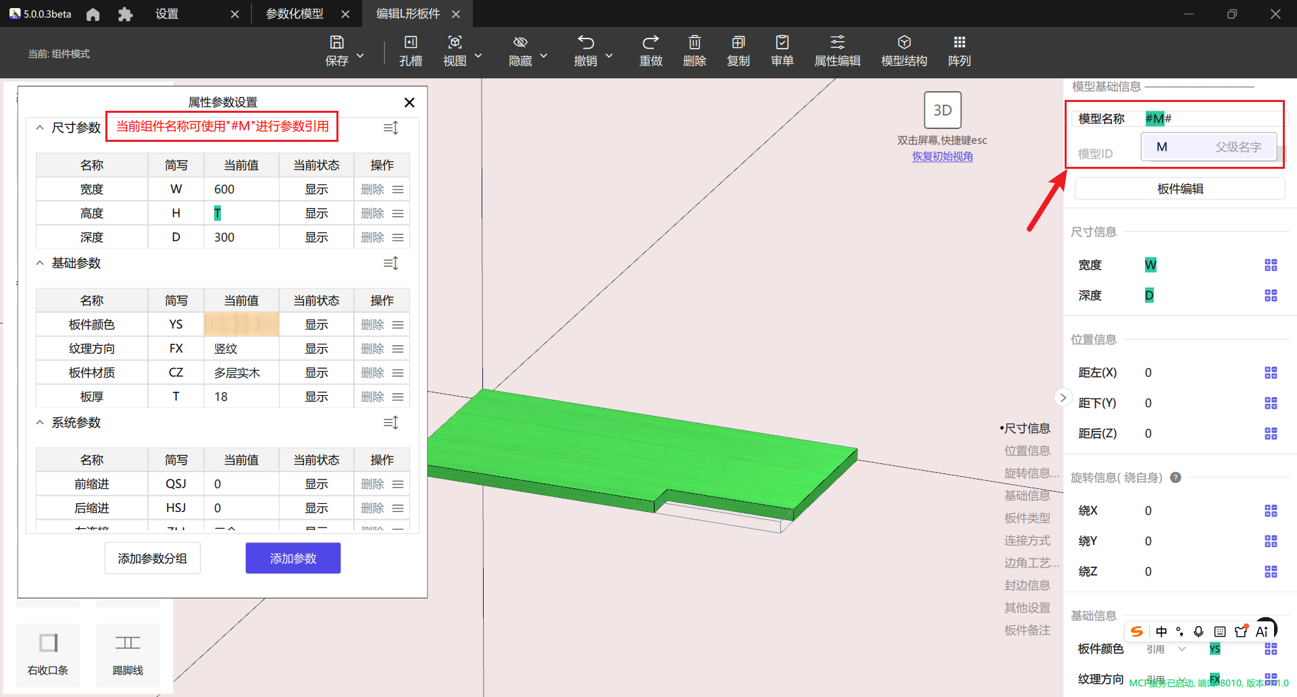The width and height of the screenshot is (1297, 697).
Task: Select the 编辑L形板件 tab
Action: click(408, 14)
